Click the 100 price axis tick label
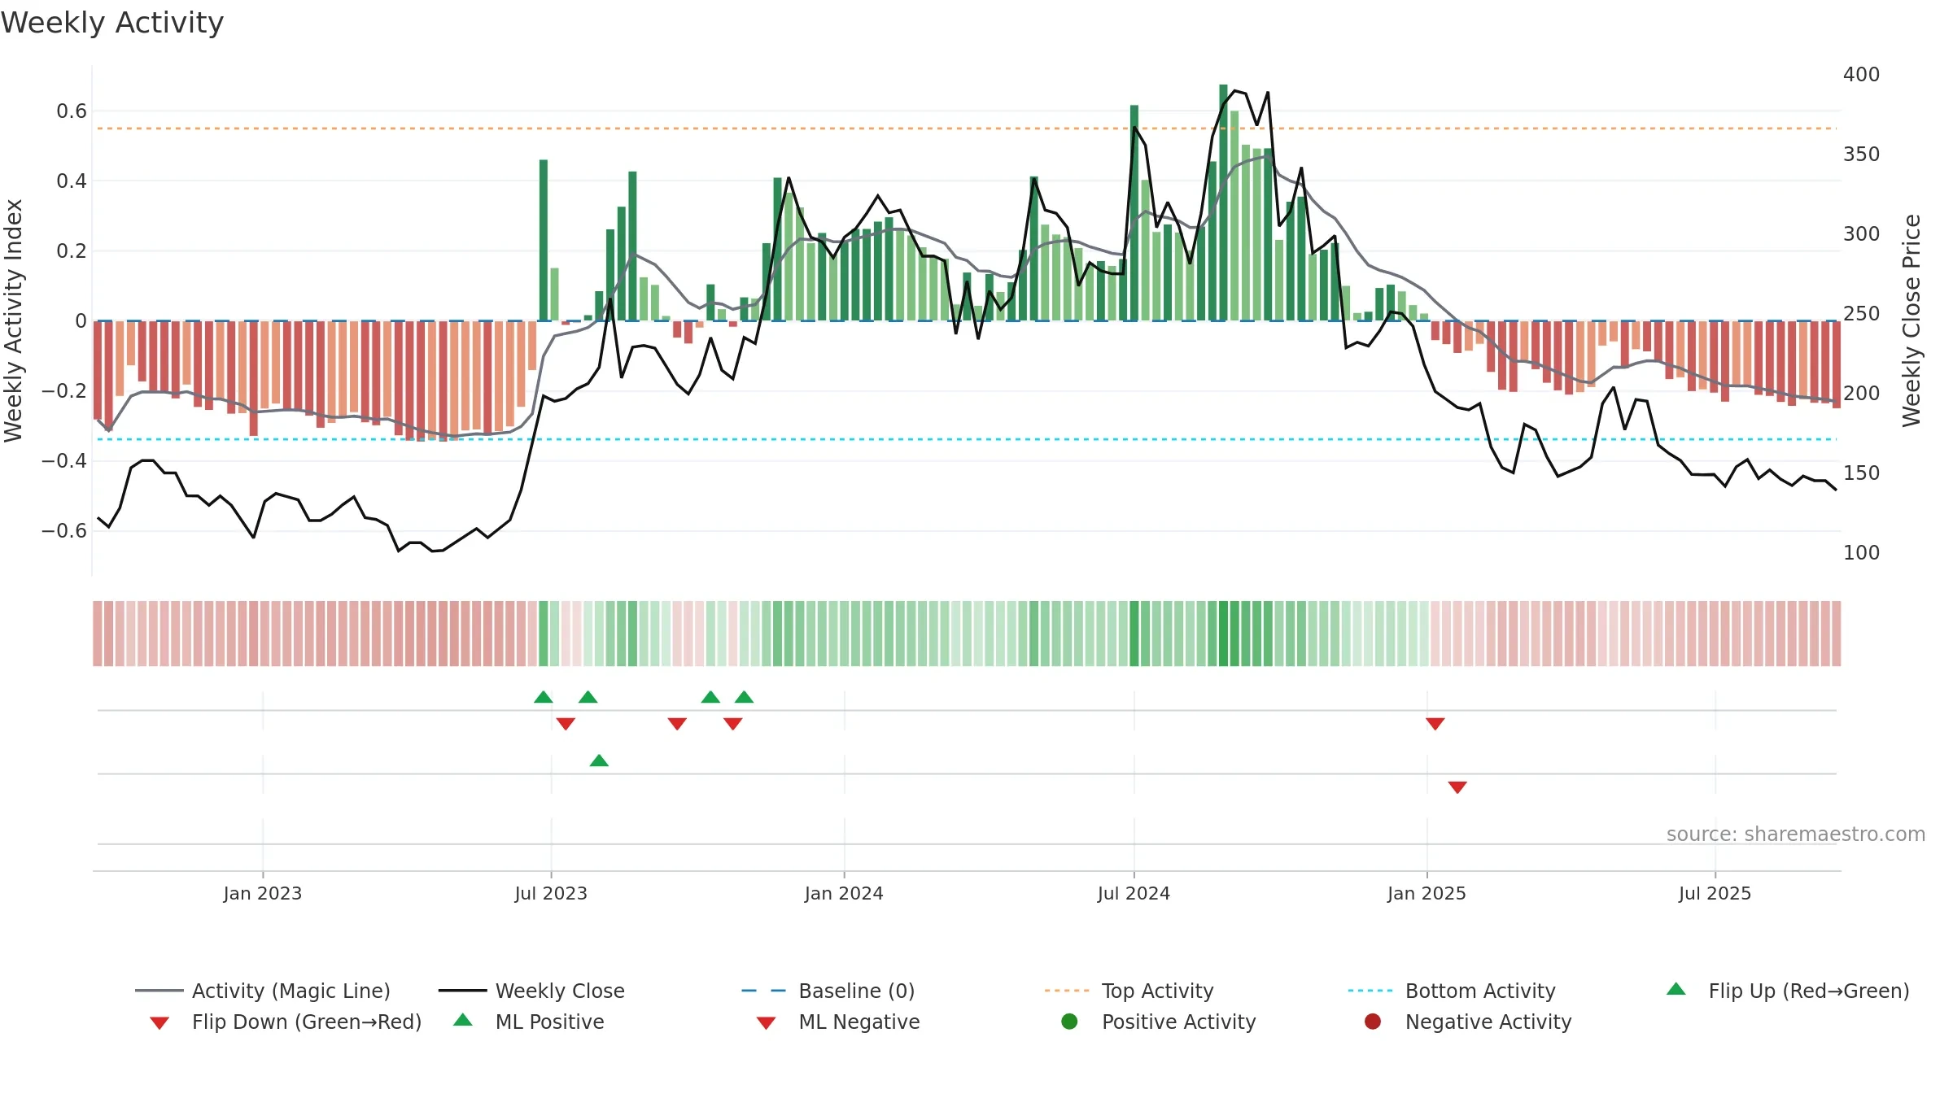The image size is (1953, 1098). (x=1862, y=552)
